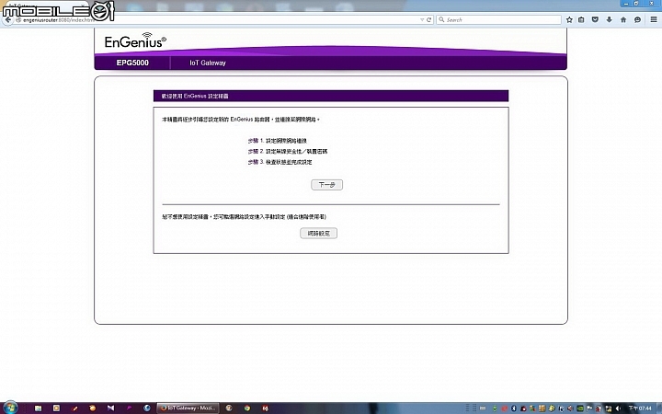
Task: Go to Firefox home page icon
Action: click(623, 20)
